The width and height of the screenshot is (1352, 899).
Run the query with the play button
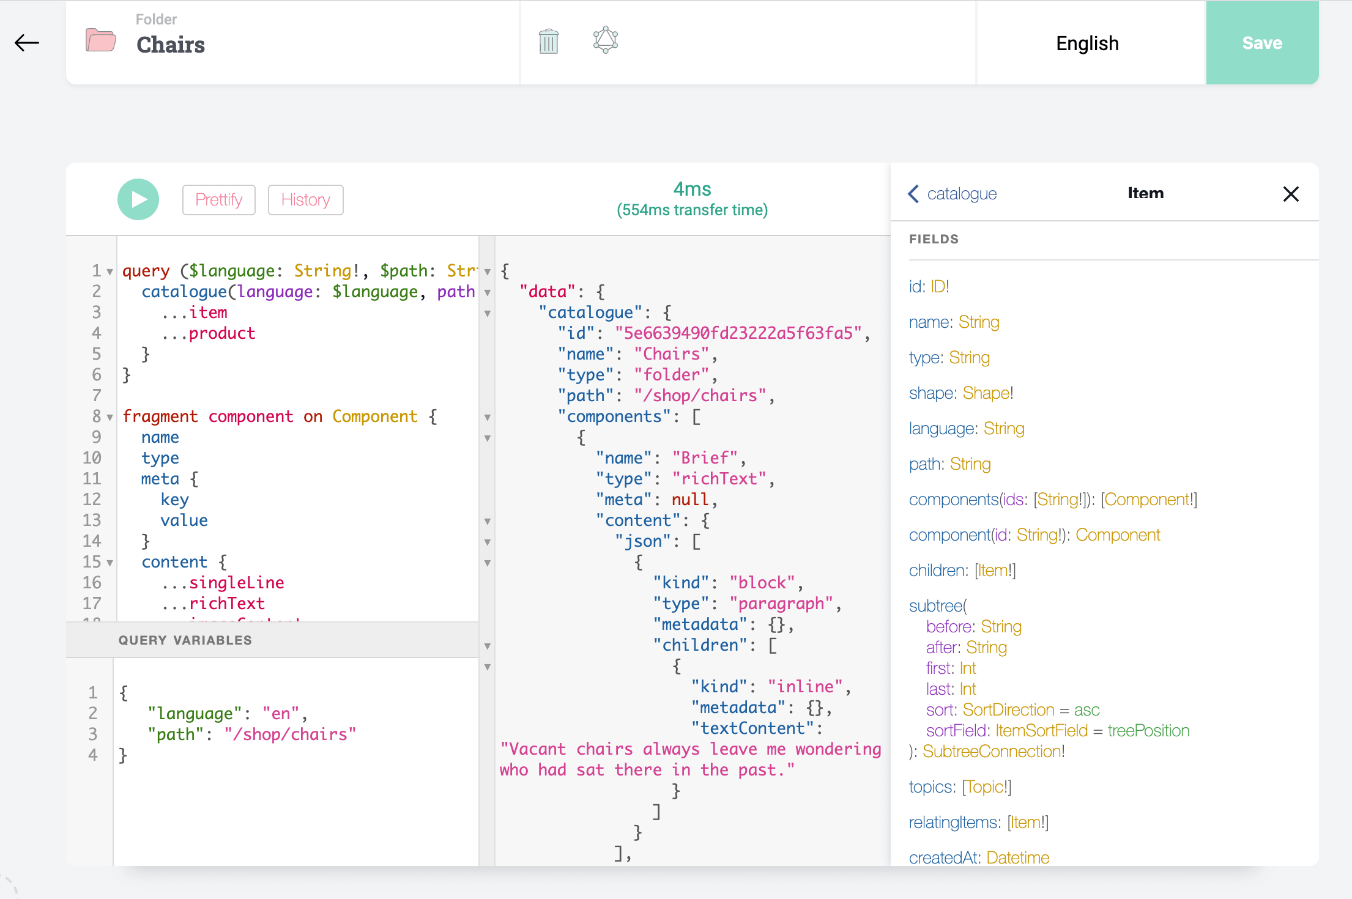pyautogui.click(x=138, y=199)
